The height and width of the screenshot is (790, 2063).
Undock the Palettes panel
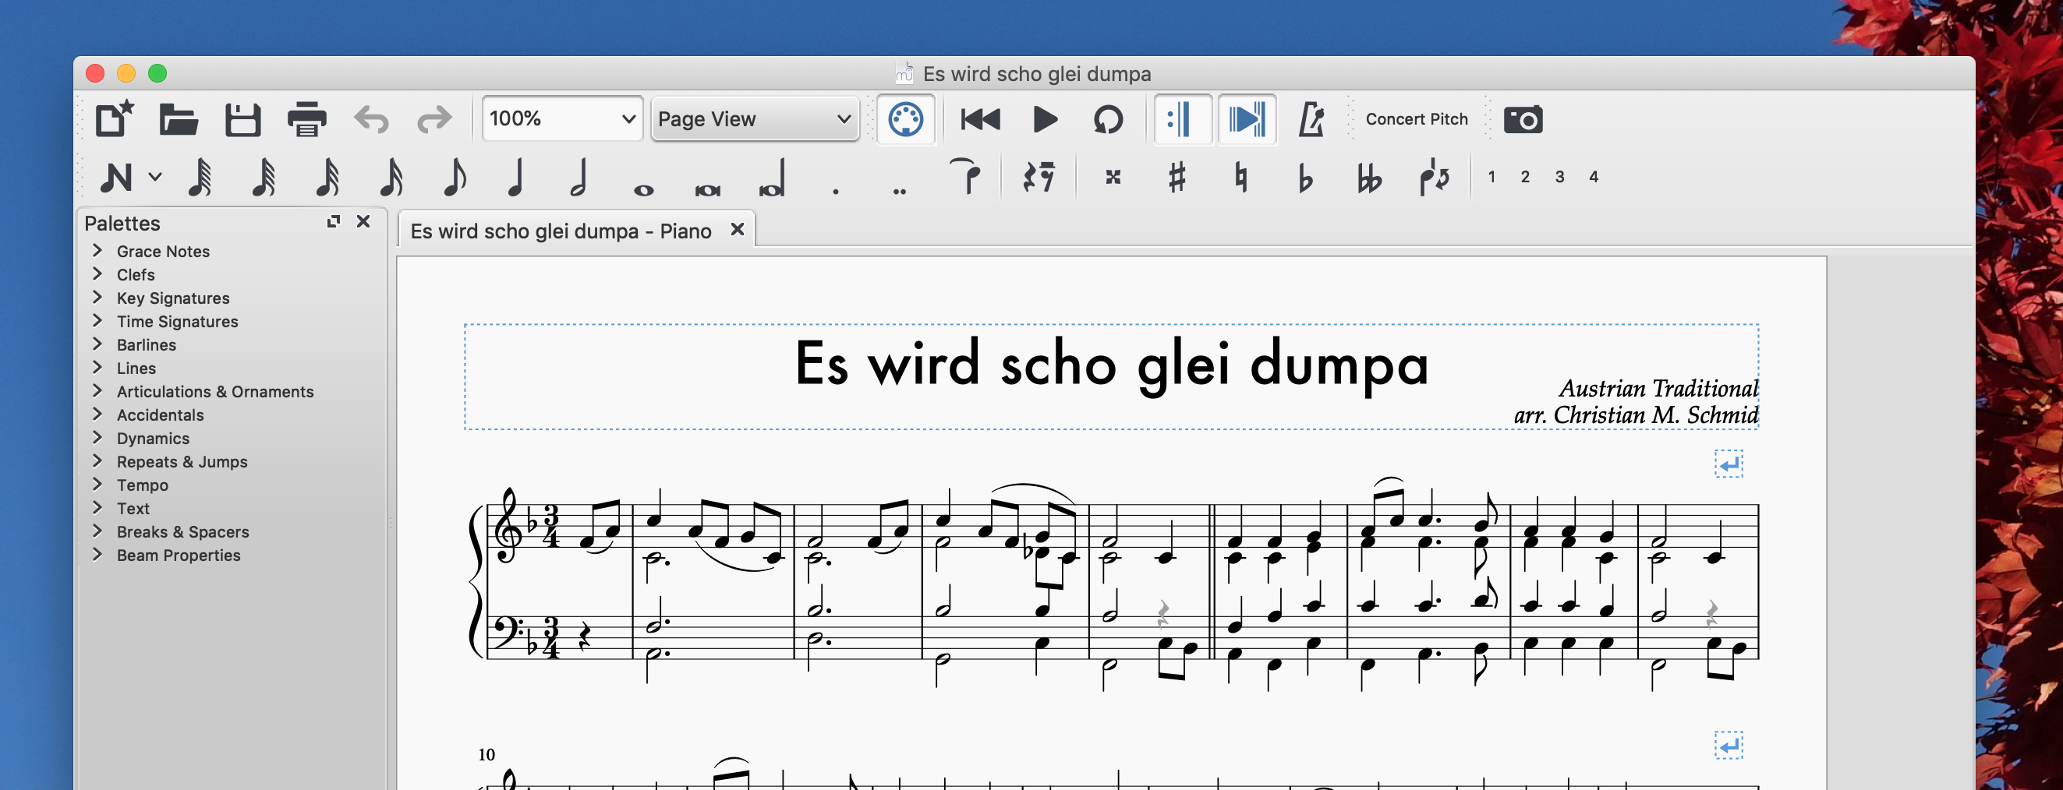[x=334, y=222]
